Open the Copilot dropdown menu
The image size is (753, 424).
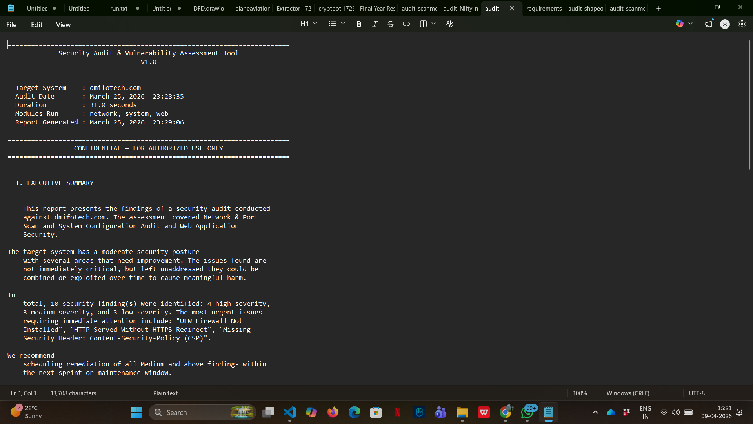click(x=691, y=24)
